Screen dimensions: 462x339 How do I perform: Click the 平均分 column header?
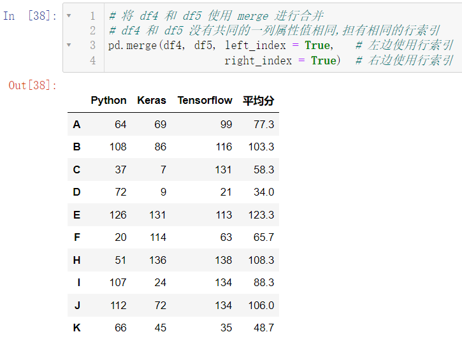[x=259, y=101]
